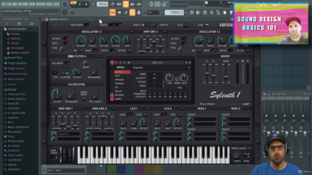Open the Piano roll view icon
Image resolution: width=312 pixels, height=175 pixels.
click(x=198, y=13)
